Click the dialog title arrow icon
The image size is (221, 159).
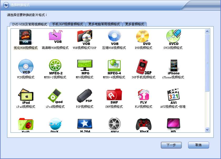[x=6, y=5]
